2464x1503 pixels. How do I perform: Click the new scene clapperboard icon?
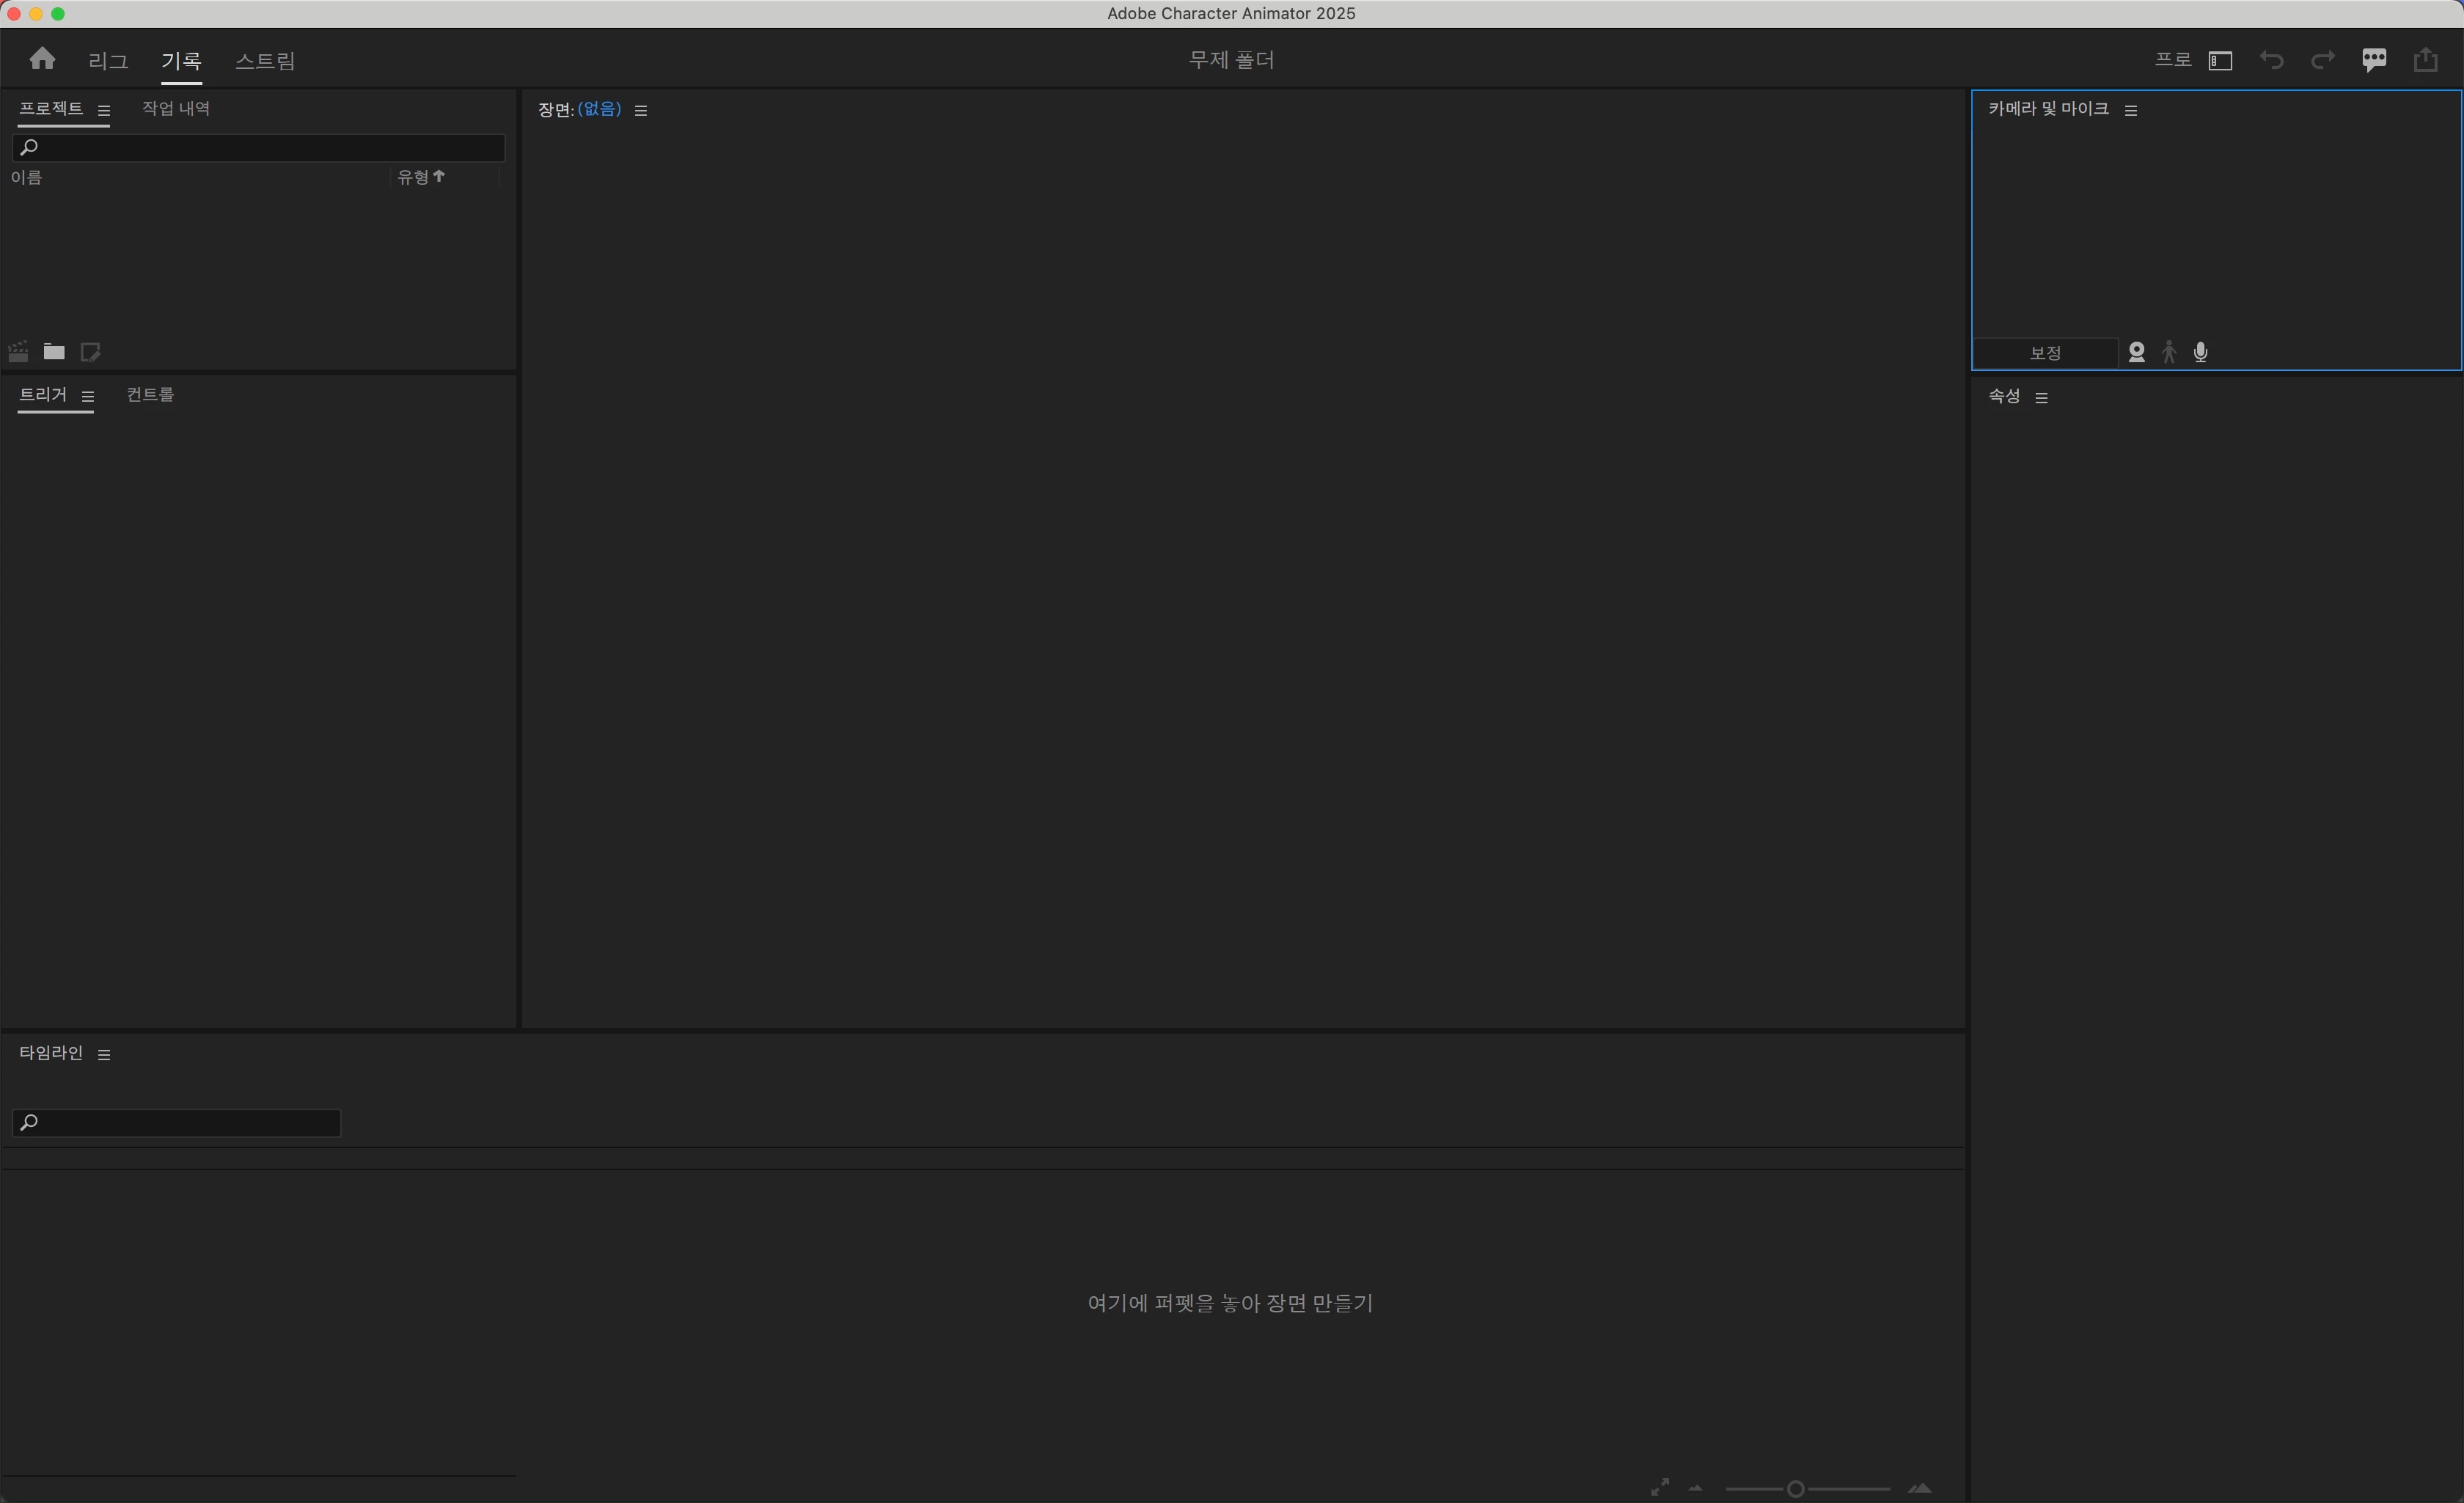click(19, 352)
